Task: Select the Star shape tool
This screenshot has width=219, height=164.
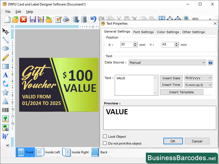Action: 5,92
